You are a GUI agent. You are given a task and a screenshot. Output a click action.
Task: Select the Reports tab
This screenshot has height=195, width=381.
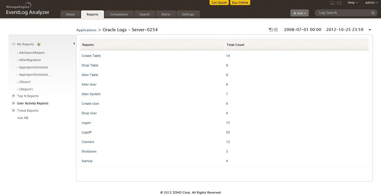(93, 14)
